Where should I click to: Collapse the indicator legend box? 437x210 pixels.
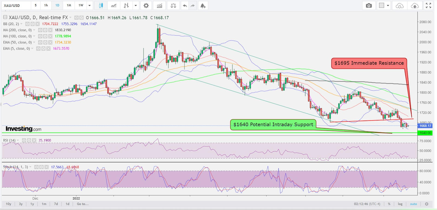[x=5, y=17]
